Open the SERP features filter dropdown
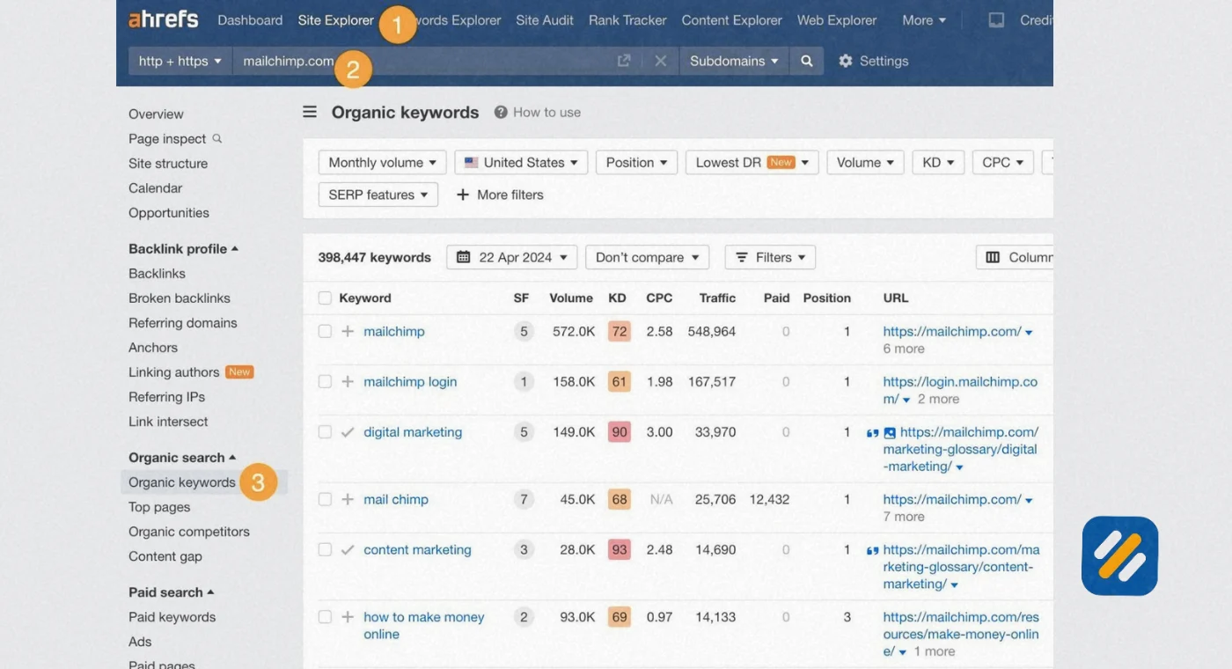This screenshot has height=669, width=1232. point(378,195)
